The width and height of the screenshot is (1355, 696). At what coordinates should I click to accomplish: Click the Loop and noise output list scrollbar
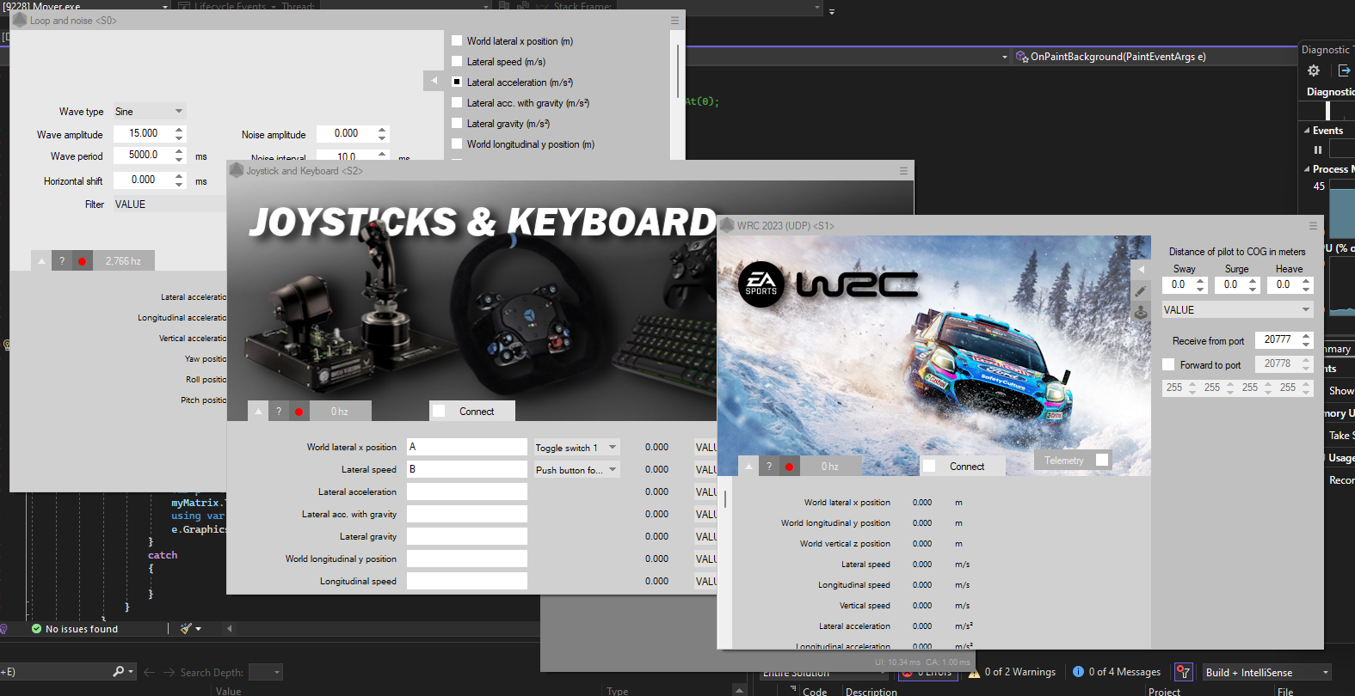coord(678,70)
